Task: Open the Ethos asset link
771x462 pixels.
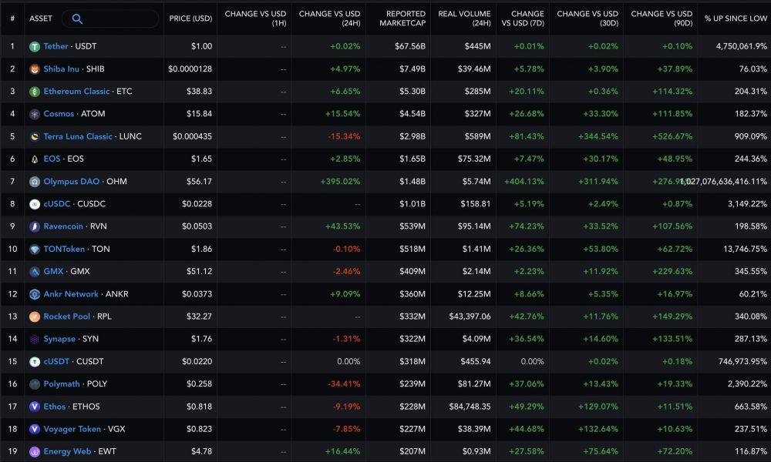Action: pos(54,407)
